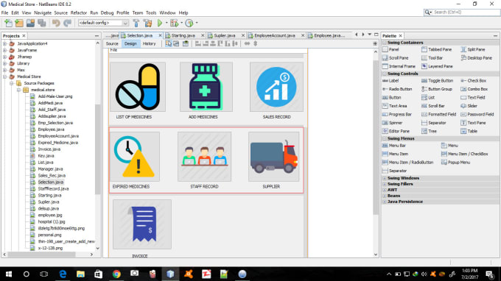501x281 pixels.
Task: Click the Build Project hammer icon
Action: pos(136,23)
